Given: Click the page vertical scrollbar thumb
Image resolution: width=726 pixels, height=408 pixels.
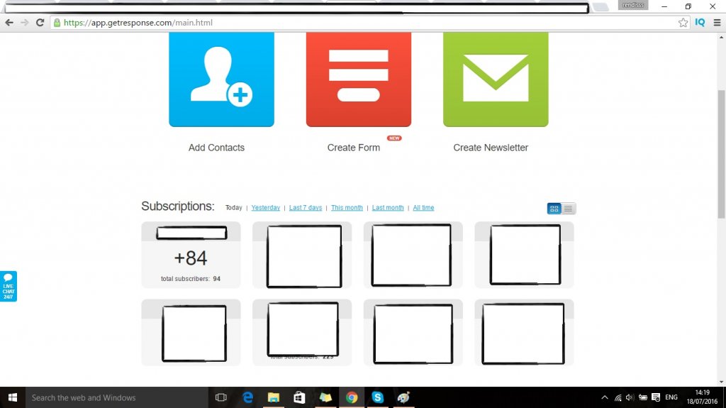Looking at the screenshot, I should point(721,153).
